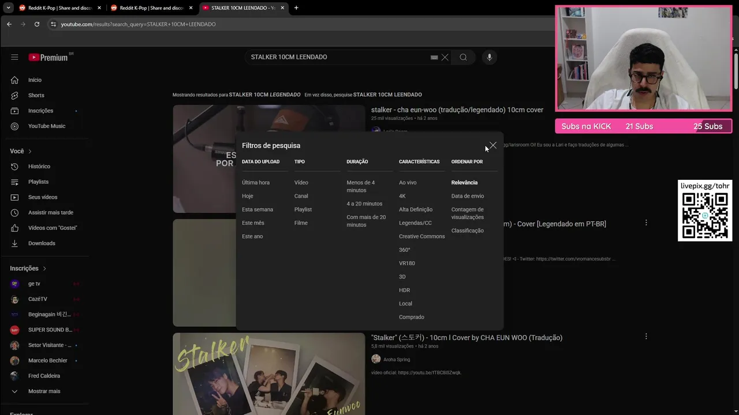
Task: Sort results by Data de envio
Action: [468, 196]
